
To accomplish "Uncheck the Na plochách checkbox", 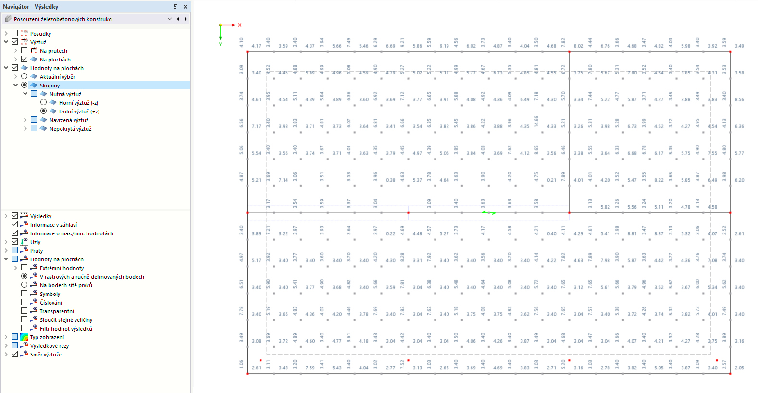I will [x=24, y=59].
